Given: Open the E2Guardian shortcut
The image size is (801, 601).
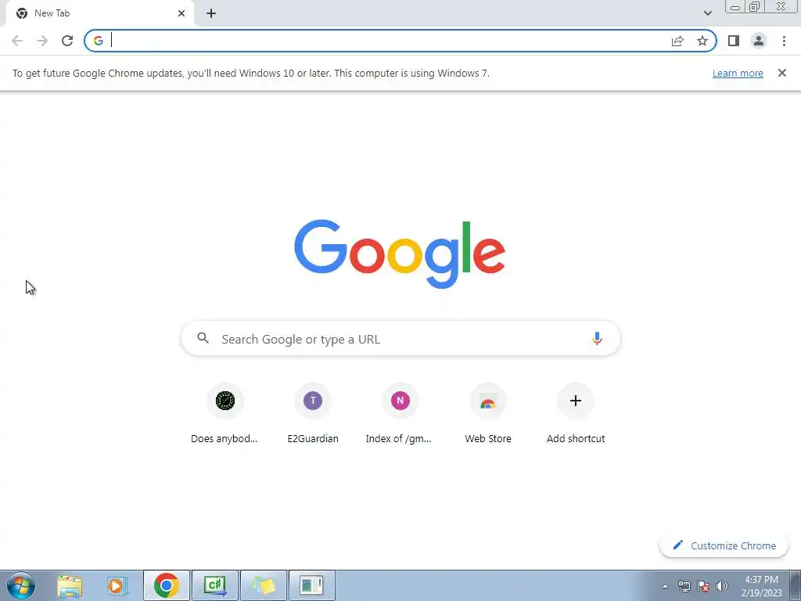Looking at the screenshot, I should click(313, 415).
